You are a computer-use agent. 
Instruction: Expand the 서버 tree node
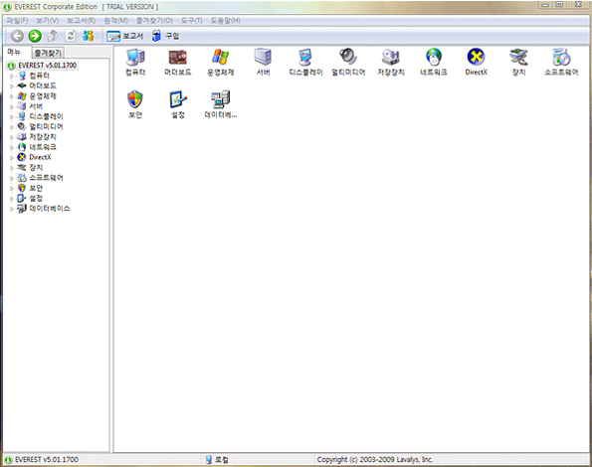point(11,106)
